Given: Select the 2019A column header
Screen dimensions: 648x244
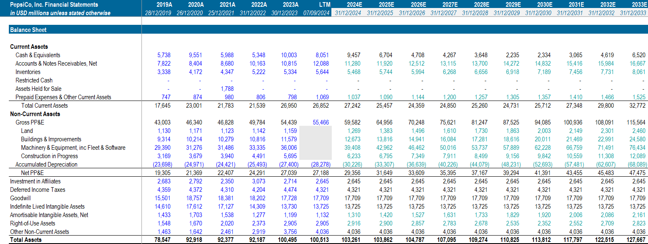Looking at the screenshot, I should click(x=164, y=5).
